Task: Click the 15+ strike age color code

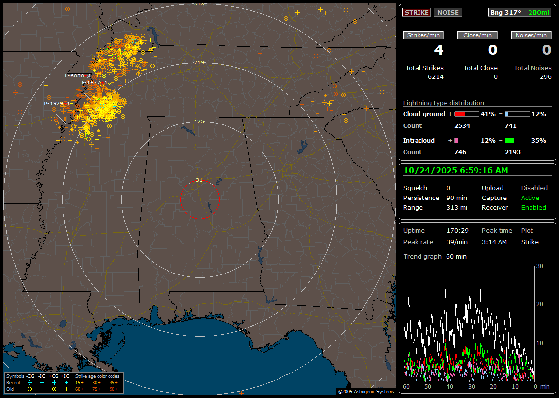Action: 79,382
